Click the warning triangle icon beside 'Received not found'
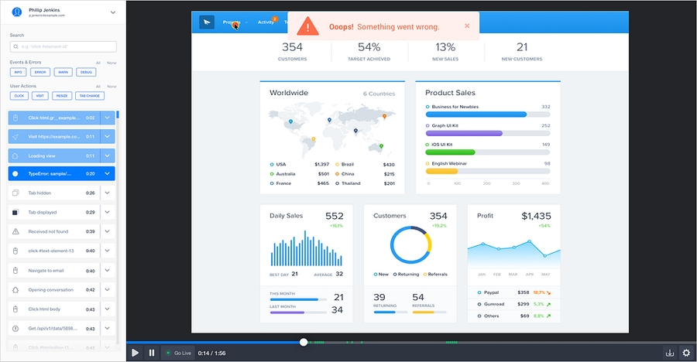 15,231
